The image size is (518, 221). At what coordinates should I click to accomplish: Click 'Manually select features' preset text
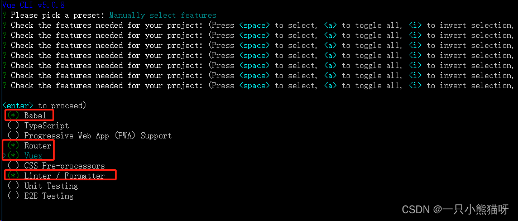(x=162, y=15)
